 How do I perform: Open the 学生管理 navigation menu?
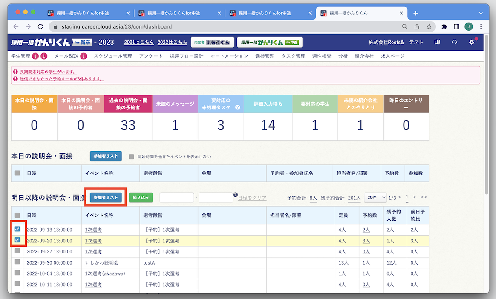20,56
